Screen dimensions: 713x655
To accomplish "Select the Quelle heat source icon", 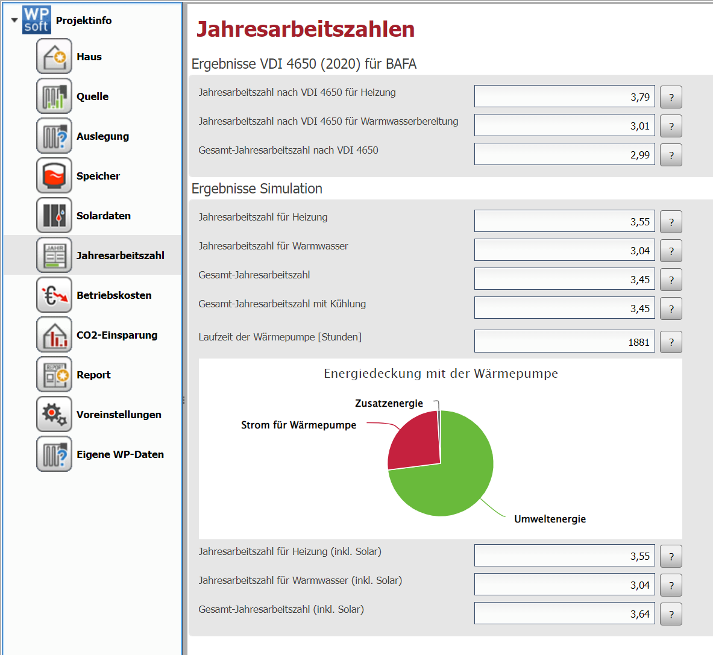I will [x=54, y=96].
